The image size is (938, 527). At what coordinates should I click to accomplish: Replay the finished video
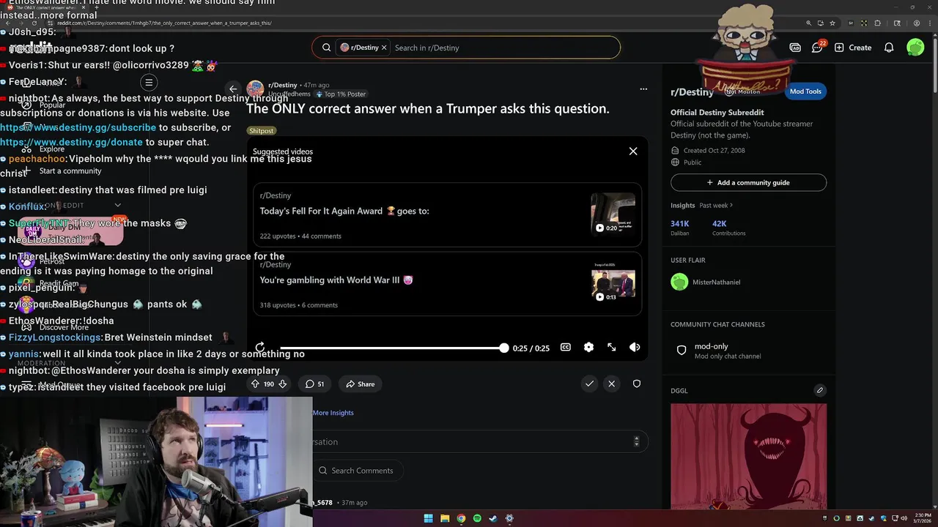pyautogui.click(x=260, y=348)
